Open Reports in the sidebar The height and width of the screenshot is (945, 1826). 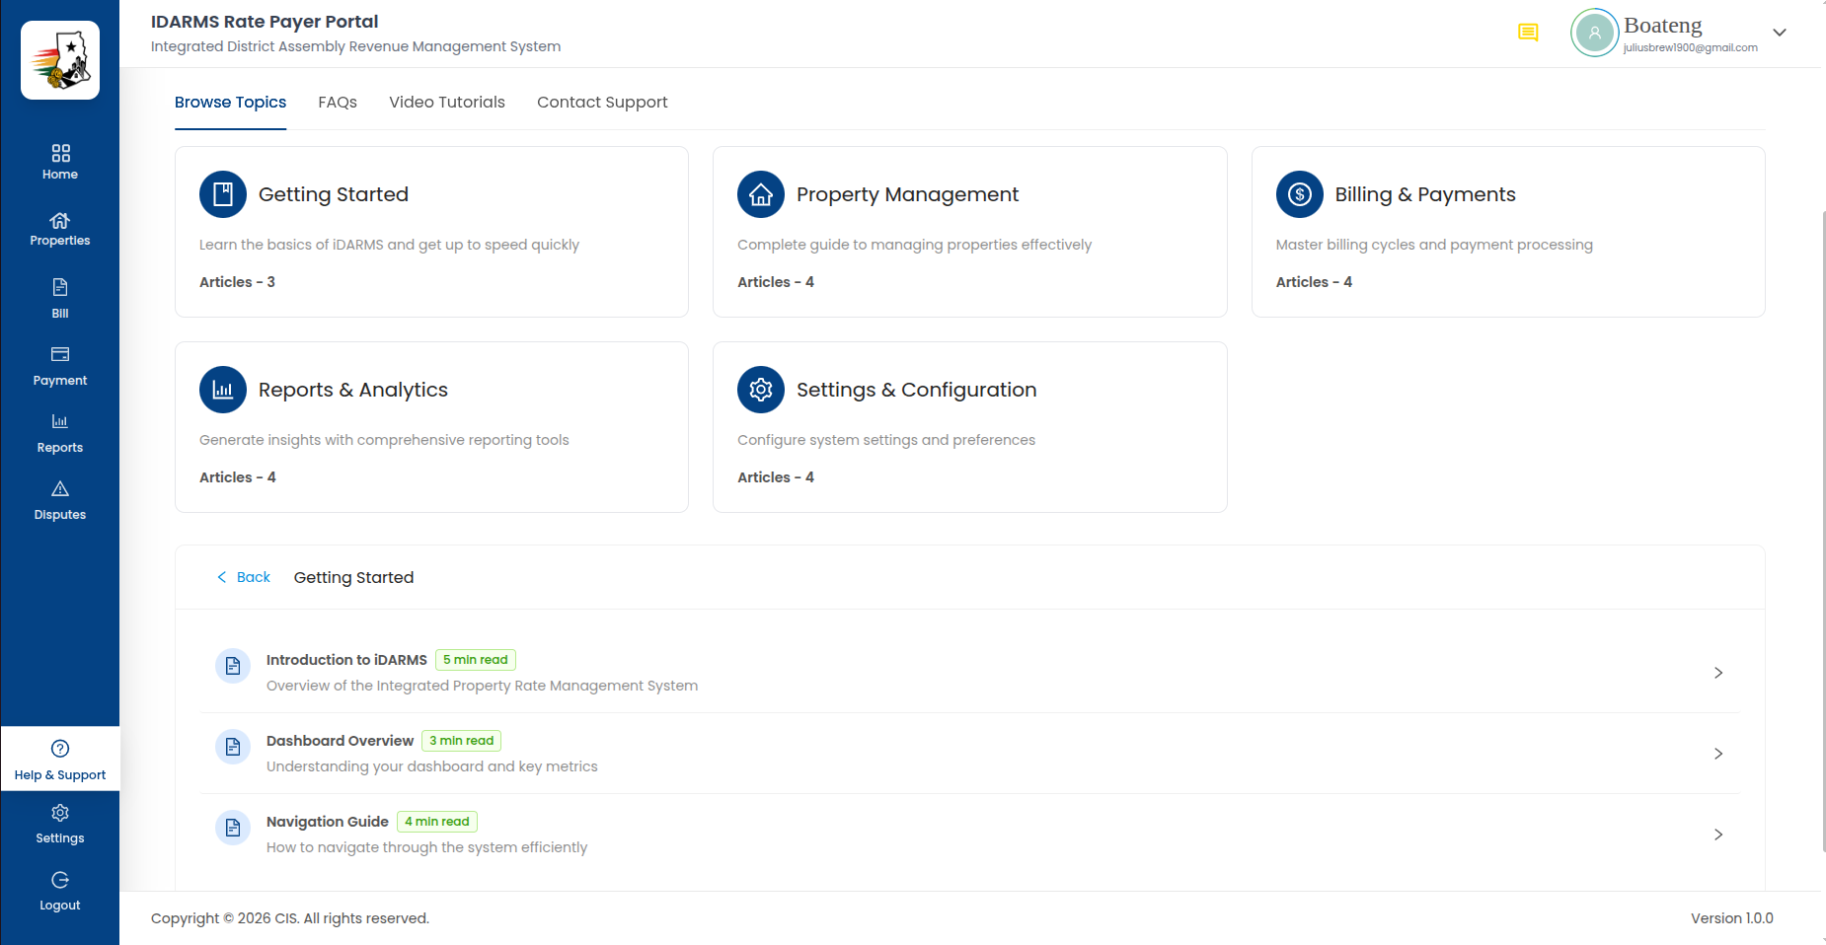(x=60, y=433)
